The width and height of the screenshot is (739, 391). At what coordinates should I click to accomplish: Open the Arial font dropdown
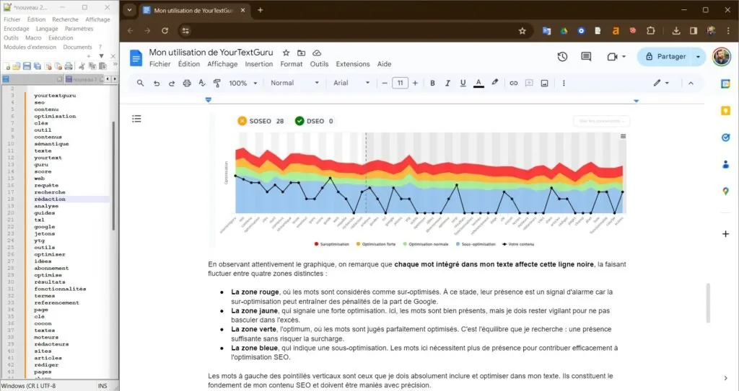(351, 83)
